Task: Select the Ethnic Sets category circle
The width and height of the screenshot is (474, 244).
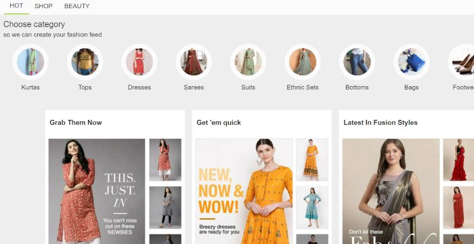Action: click(x=303, y=62)
